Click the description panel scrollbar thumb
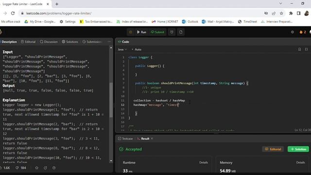The width and height of the screenshot is (311, 175). pyautogui.click(x=111, y=100)
